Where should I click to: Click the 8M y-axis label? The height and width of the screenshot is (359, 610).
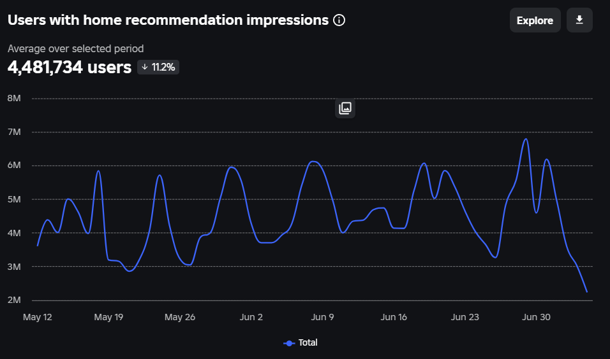[x=14, y=99]
